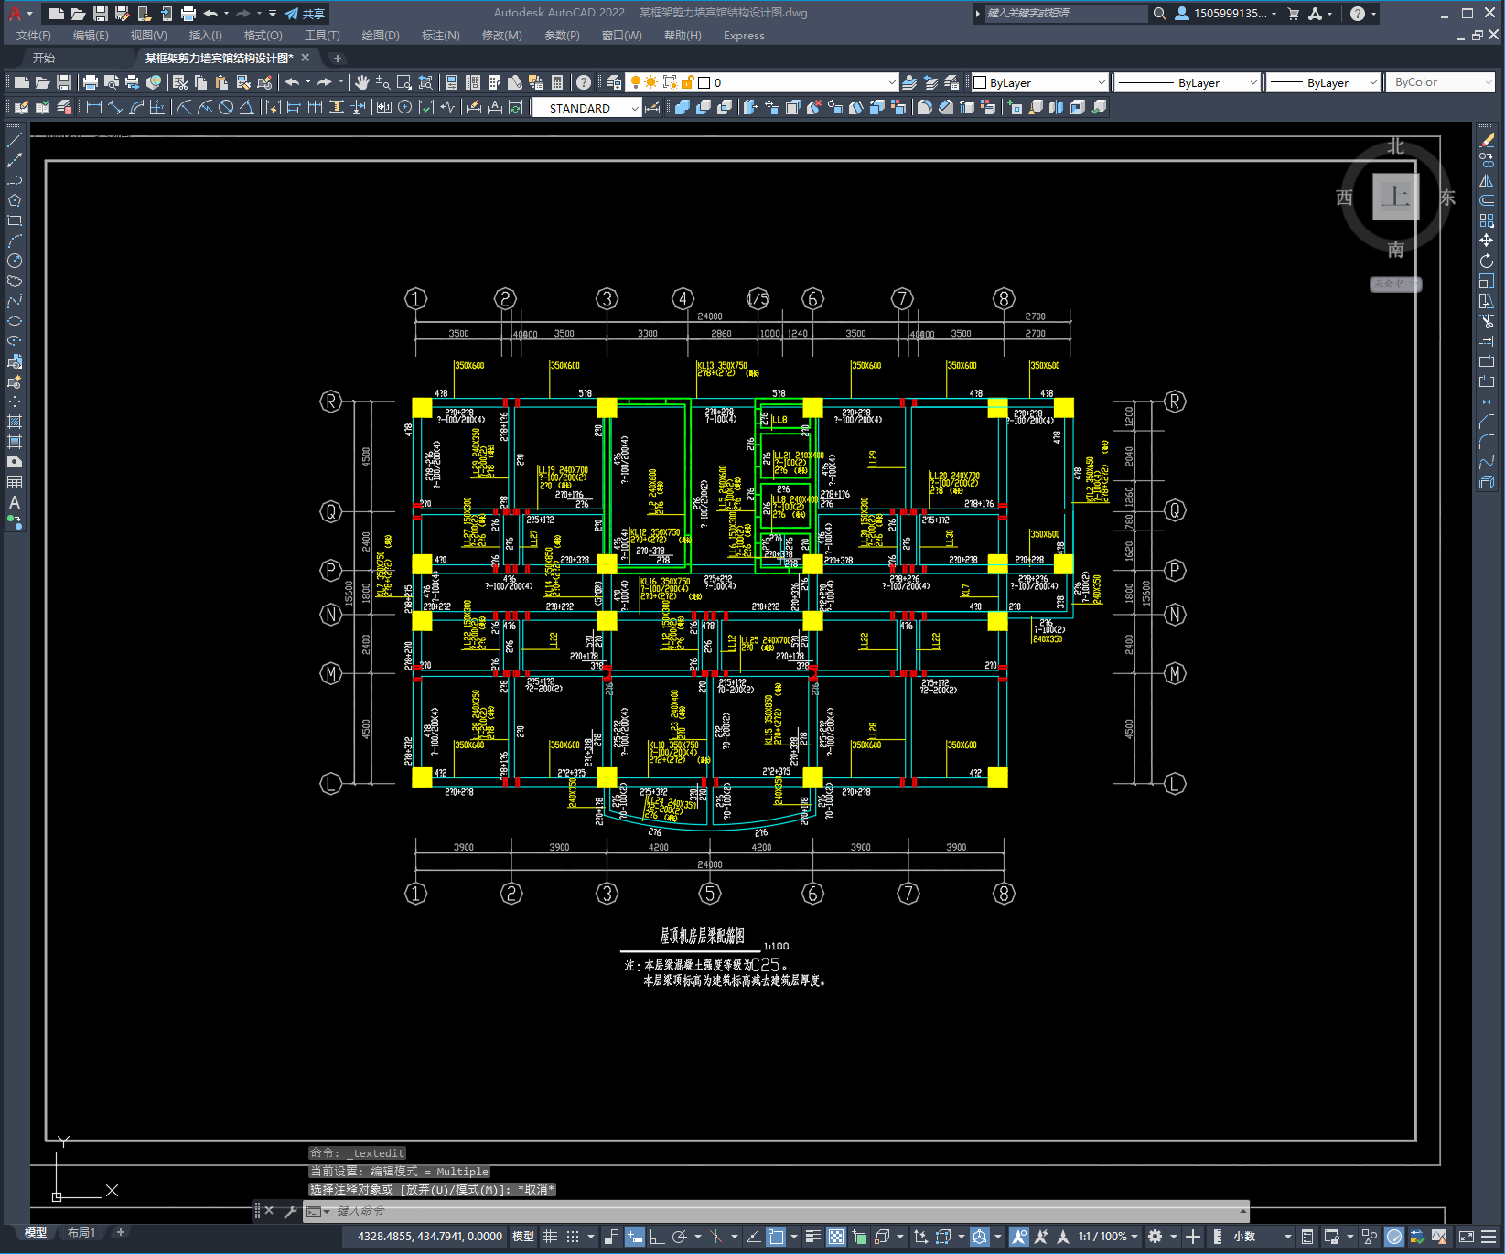Screen dimensions: 1505x1254
Task: Click the 上 face of the ViewCube
Action: [1395, 197]
